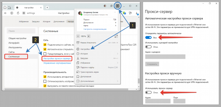Select 'Системные' in settings sidebar

[16, 56]
